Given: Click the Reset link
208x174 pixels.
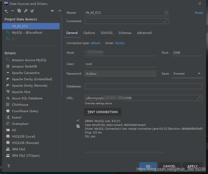Looking at the screenshot, I should click(x=199, y=13).
